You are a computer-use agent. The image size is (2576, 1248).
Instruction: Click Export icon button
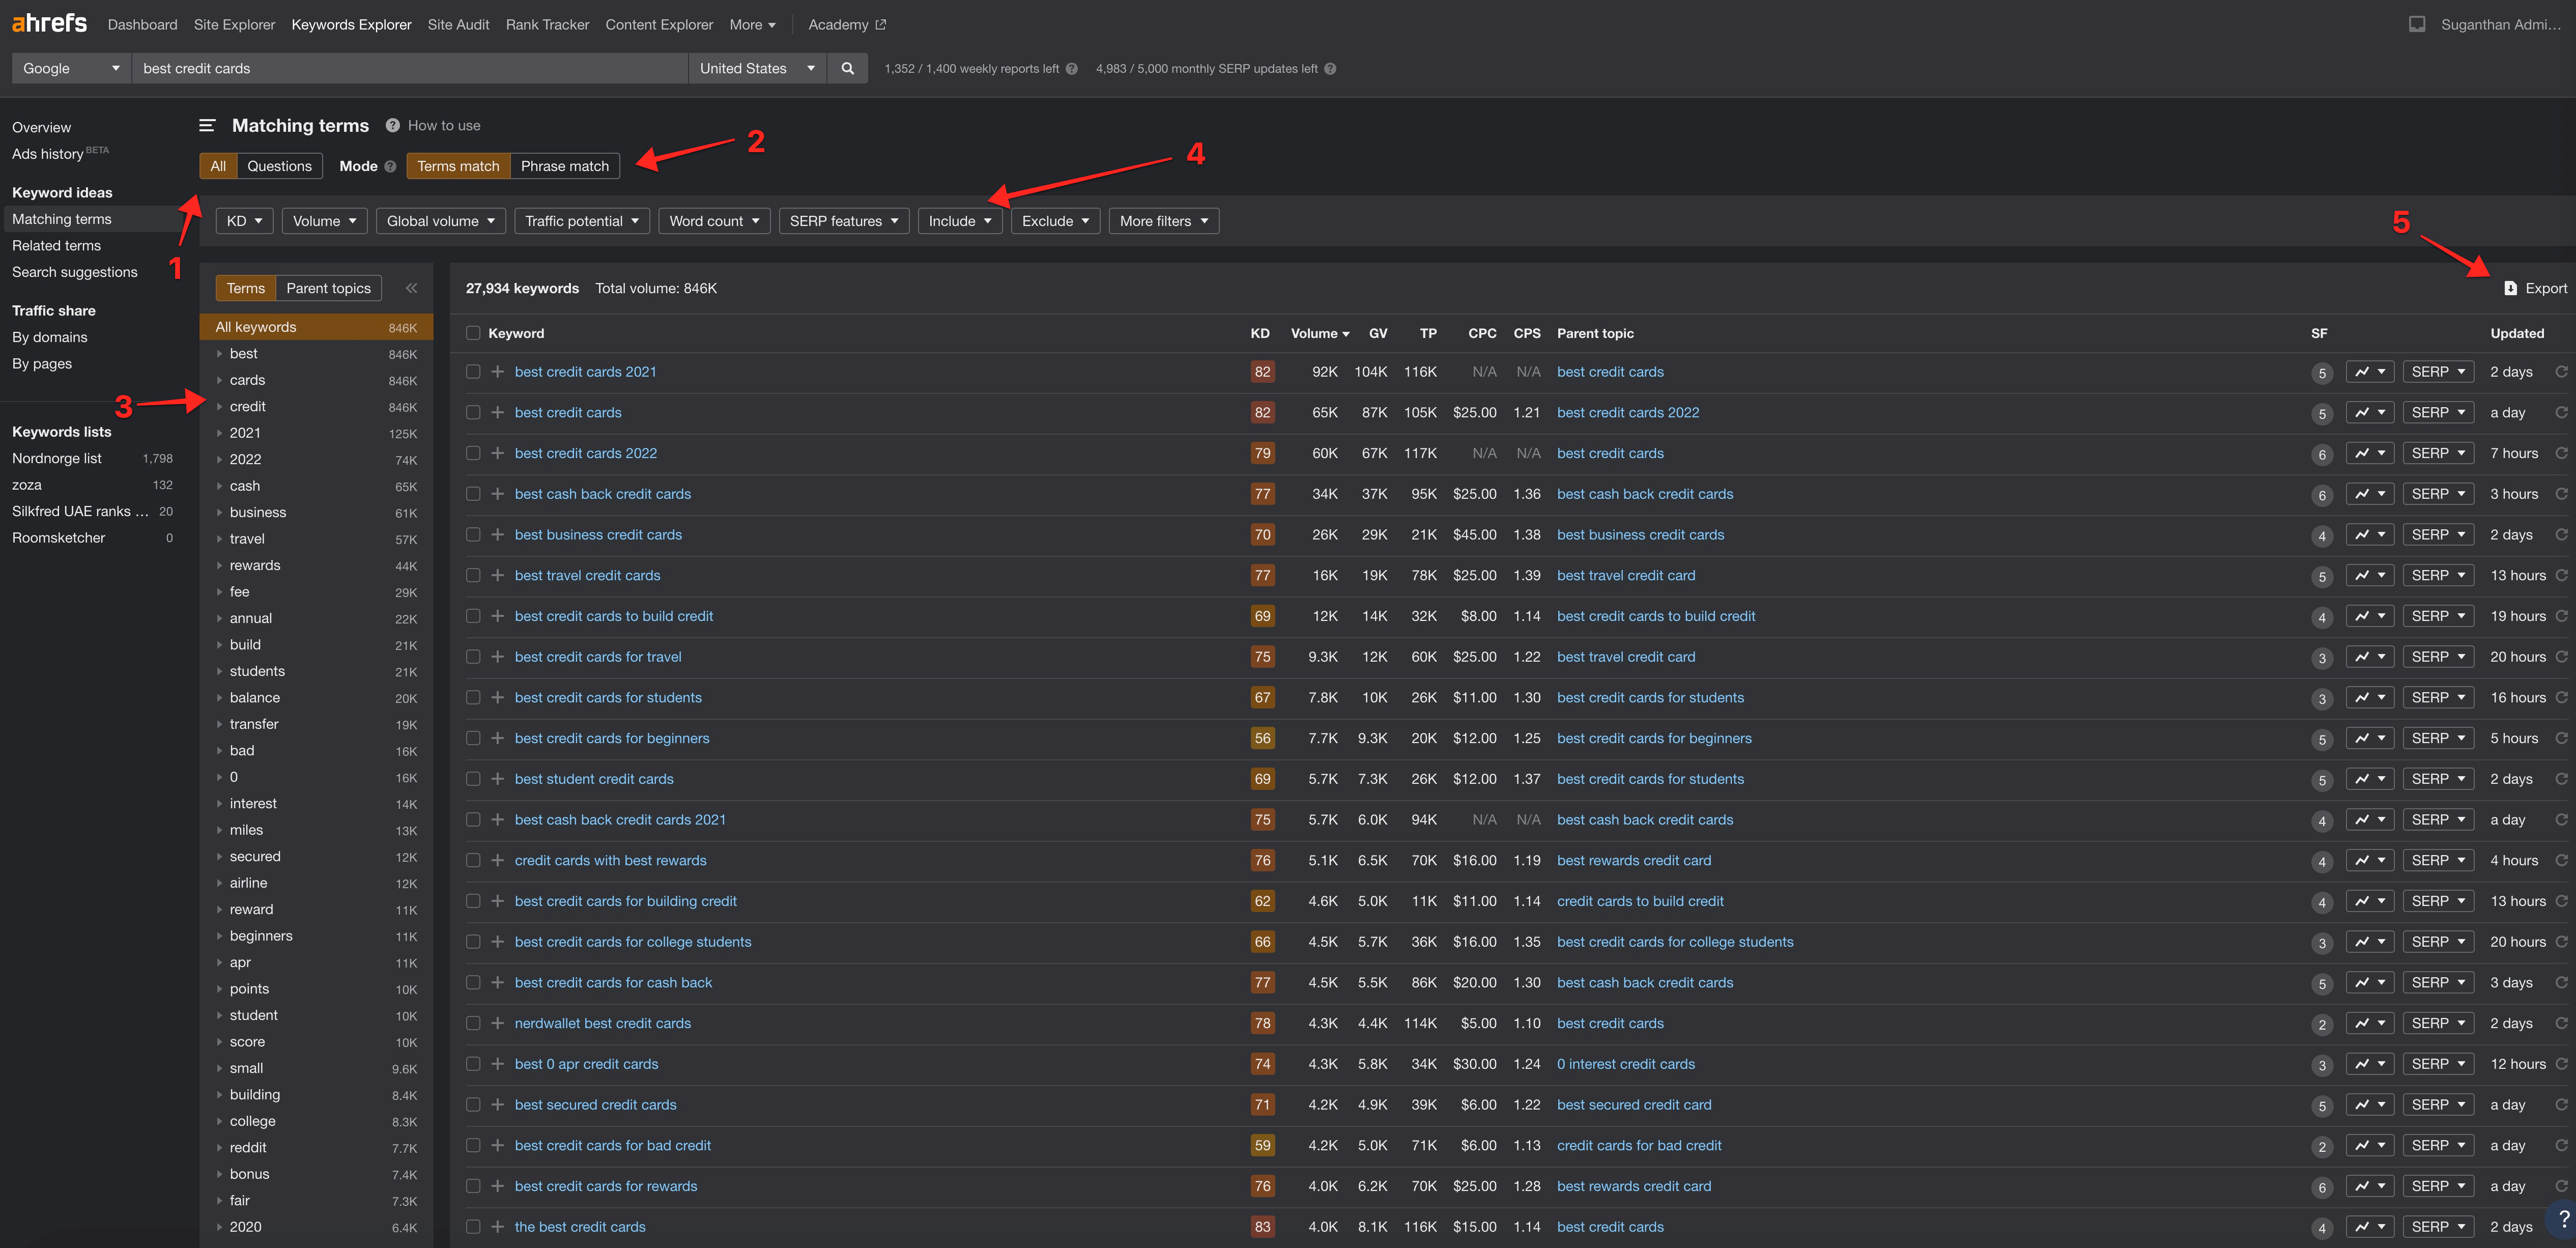pos(2510,288)
